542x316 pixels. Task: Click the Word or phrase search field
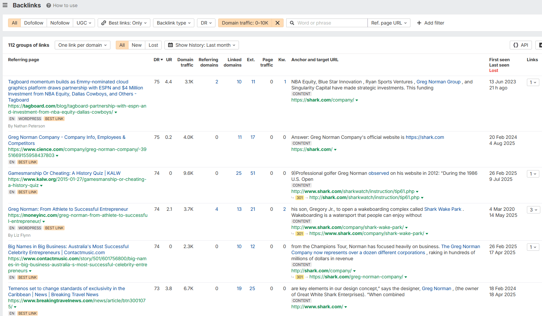pyautogui.click(x=331, y=23)
